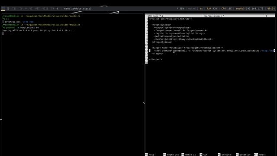Click the 'GNU nano 7.2' title text
The height and width of the screenshot is (156, 277).
(x=155, y=16)
